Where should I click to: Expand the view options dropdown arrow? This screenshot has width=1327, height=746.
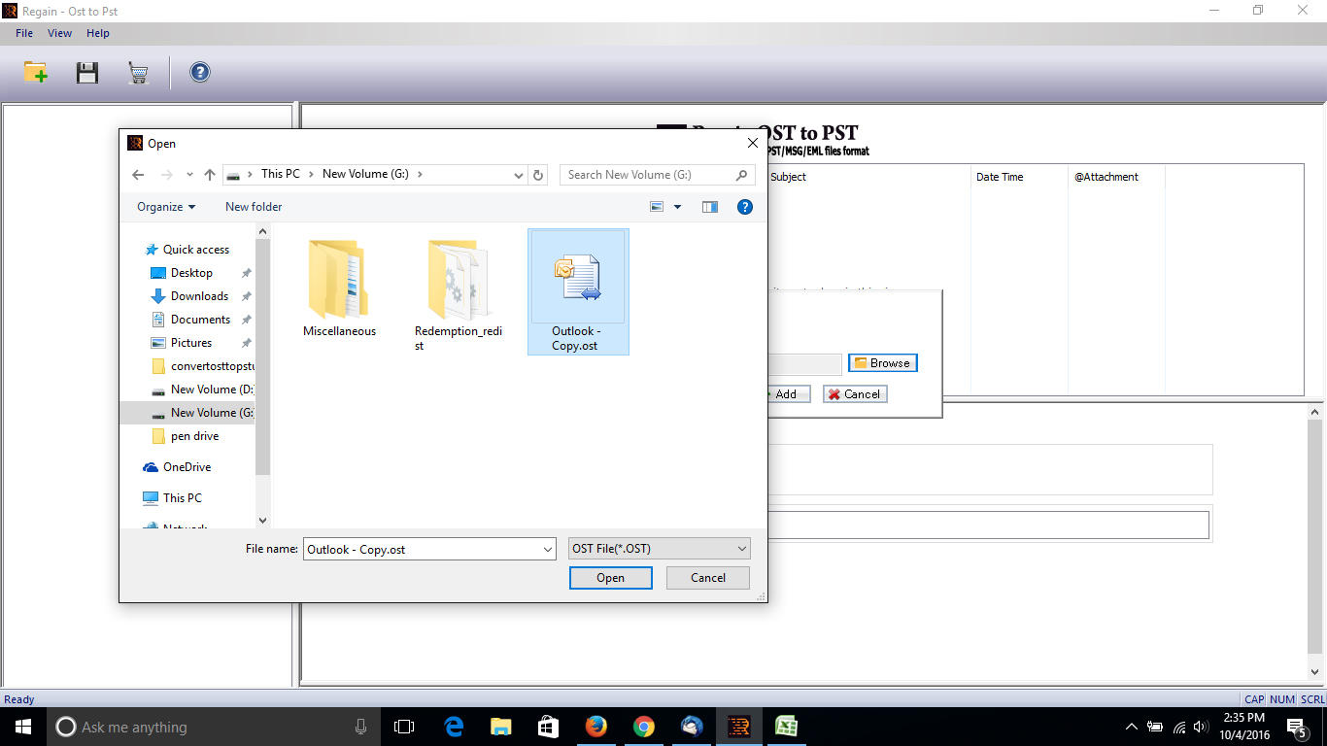pos(677,207)
